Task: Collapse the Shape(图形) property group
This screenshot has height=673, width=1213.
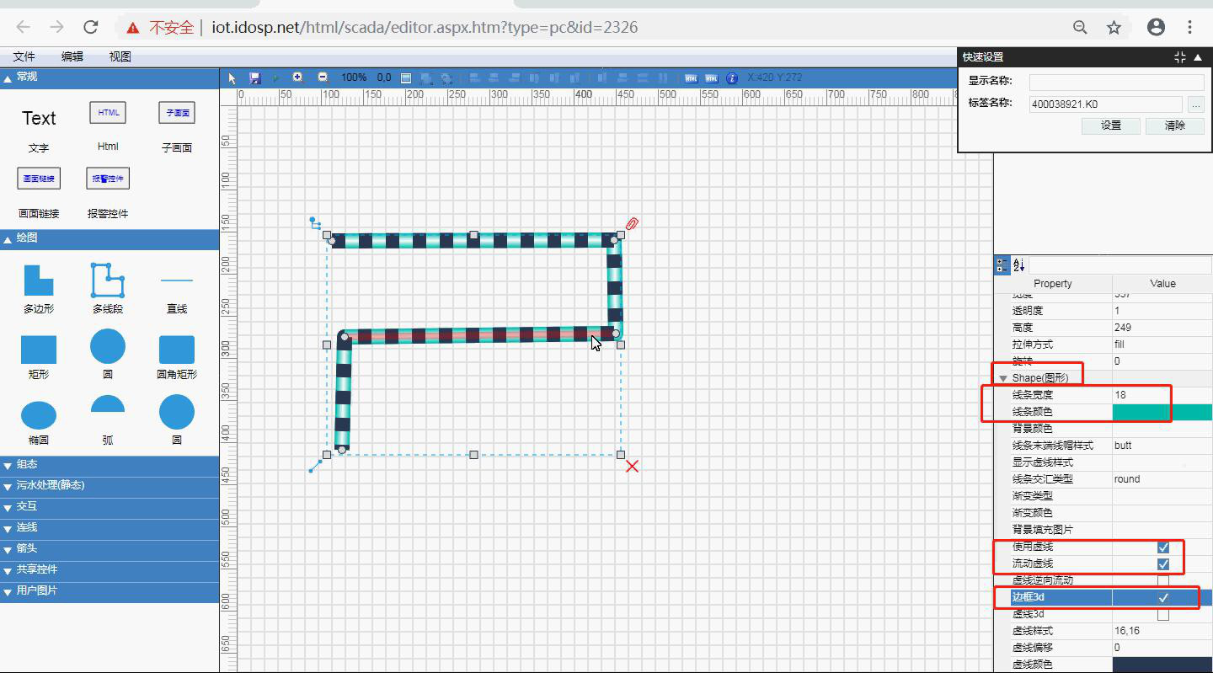Action: click(x=1003, y=378)
